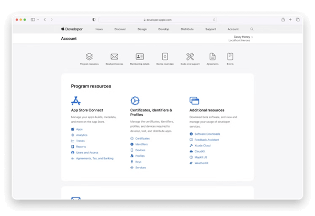Viewport: 315px width, 216px height.
Task: Click the privacy shield icon in toolbar
Action: coord(94,20)
